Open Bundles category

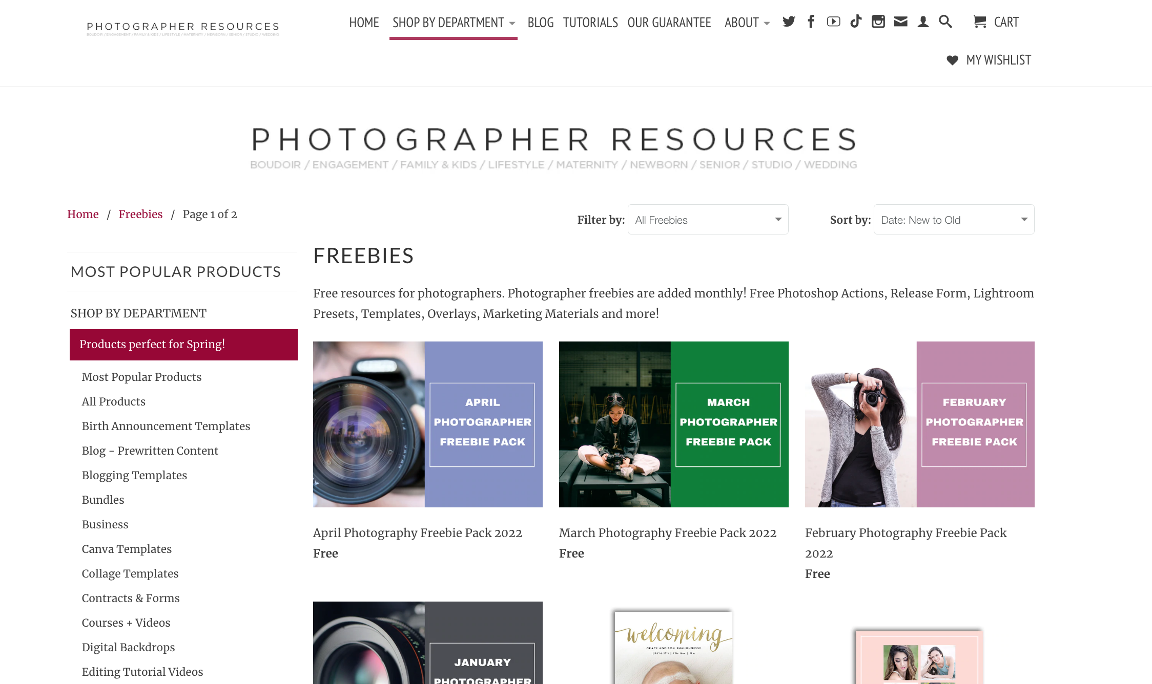coord(103,500)
